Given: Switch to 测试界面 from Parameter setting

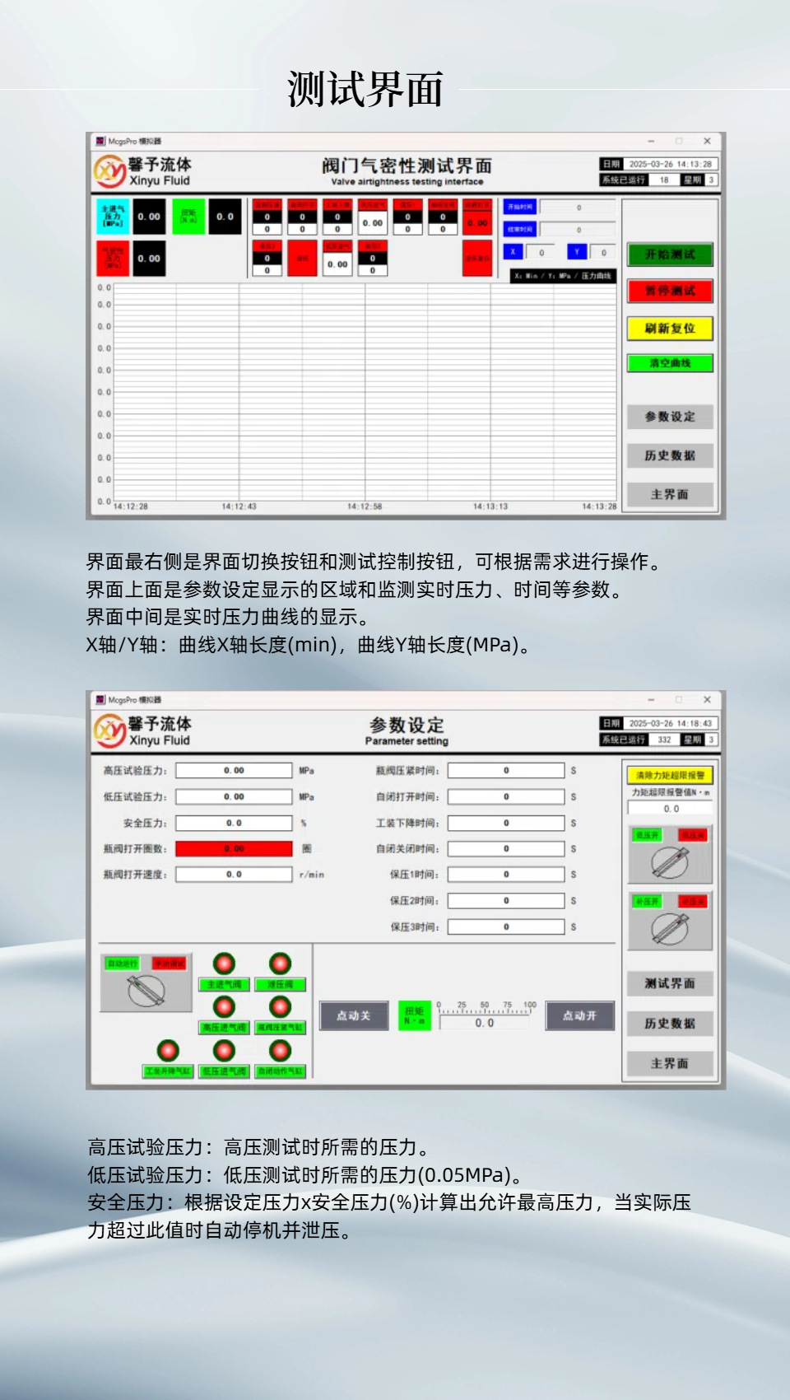Looking at the screenshot, I should 670,983.
